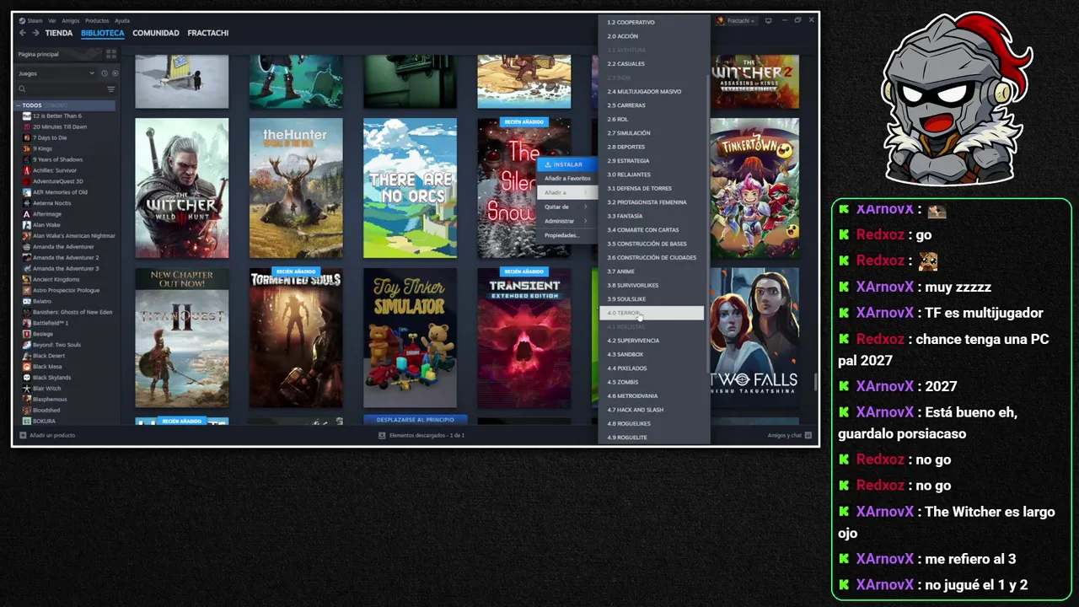Open There Are No Orcs cover

pos(410,188)
